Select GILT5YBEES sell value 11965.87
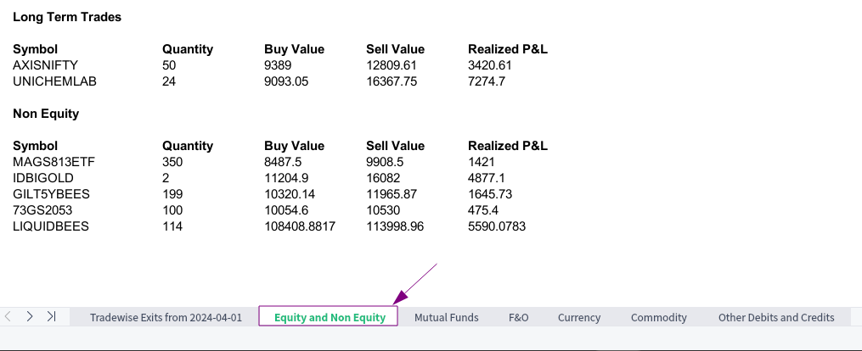This screenshot has width=862, height=351. click(x=392, y=194)
